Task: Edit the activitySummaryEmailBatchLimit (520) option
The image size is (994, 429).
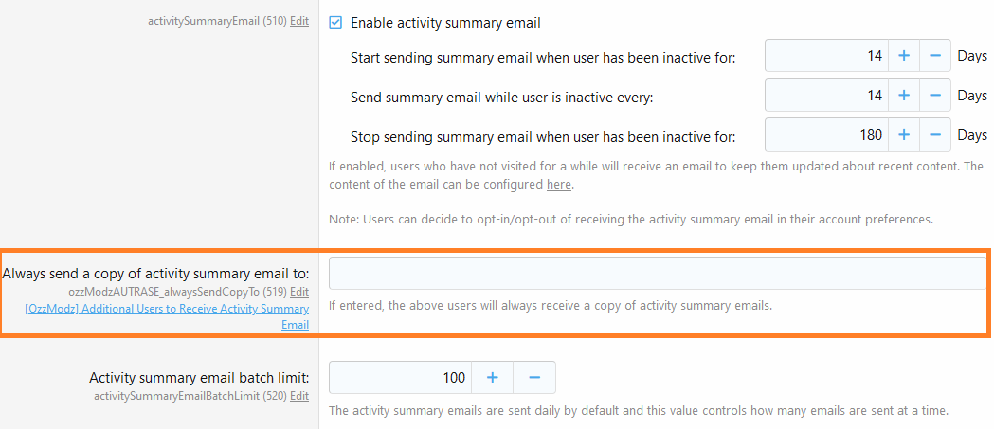Action: pyautogui.click(x=299, y=395)
